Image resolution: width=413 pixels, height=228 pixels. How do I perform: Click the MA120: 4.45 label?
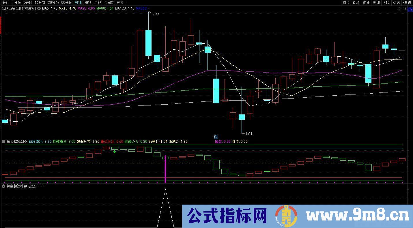125,8
